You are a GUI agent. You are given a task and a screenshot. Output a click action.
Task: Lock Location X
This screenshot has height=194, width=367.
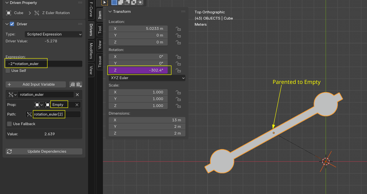click(178, 29)
